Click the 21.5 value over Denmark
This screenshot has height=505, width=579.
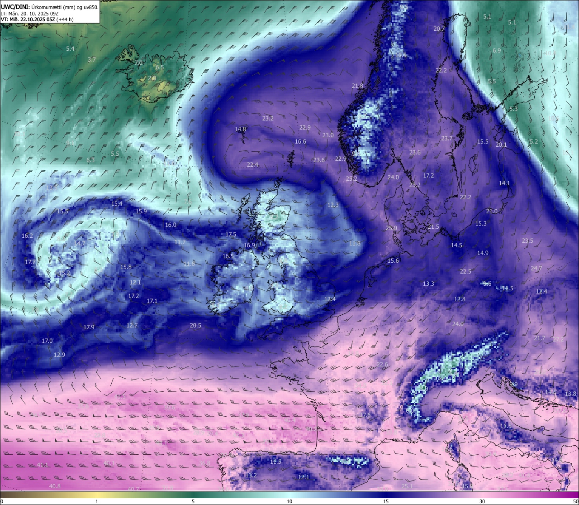[433, 226]
